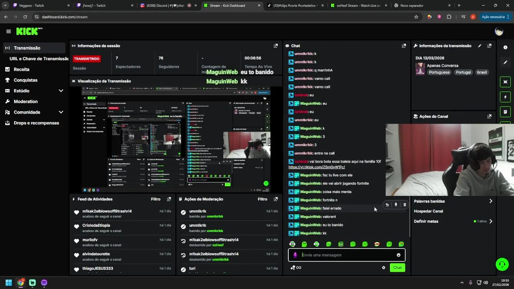Go to Transmissão in the sidebar

click(34, 48)
